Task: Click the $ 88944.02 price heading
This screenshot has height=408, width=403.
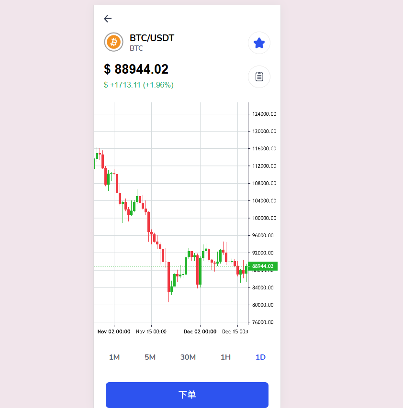Action: [x=136, y=69]
